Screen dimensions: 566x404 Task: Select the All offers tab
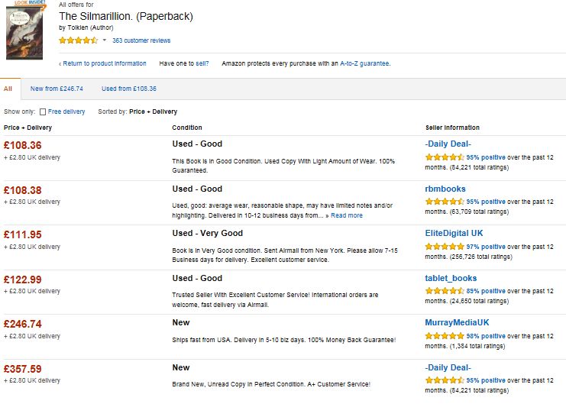click(x=8, y=89)
